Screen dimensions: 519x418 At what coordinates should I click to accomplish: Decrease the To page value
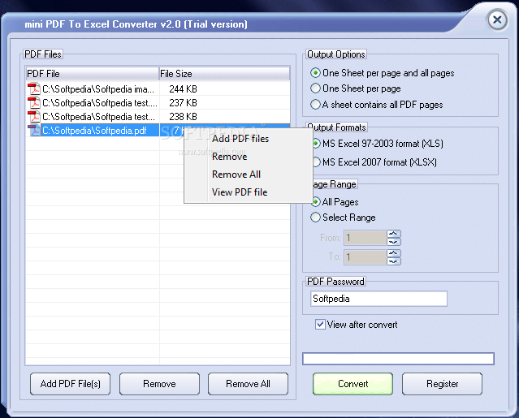tap(394, 261)
